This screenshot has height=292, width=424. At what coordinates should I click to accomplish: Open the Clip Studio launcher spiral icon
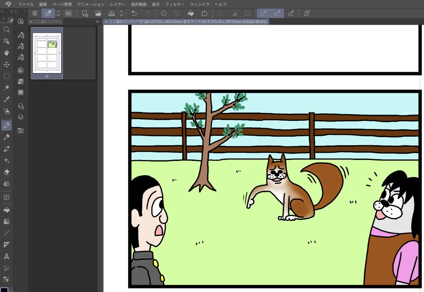(8, 4)
